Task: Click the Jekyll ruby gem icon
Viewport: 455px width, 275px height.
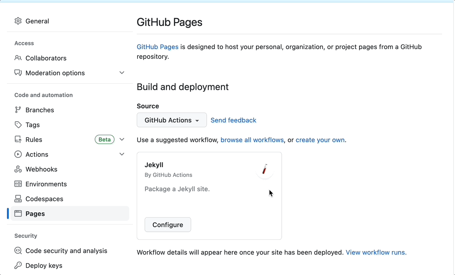Action: click(265, 169)
